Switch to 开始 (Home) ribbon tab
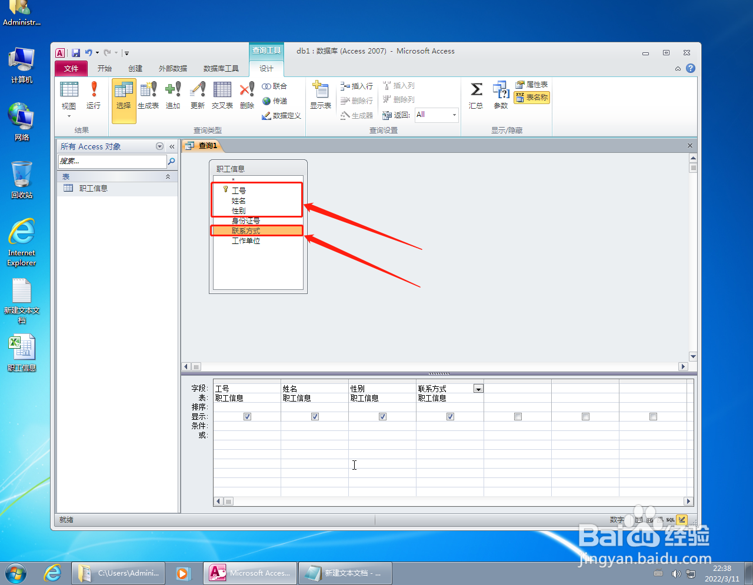Image resolution: width=753 pixels, height=585 pixels. 105,68
